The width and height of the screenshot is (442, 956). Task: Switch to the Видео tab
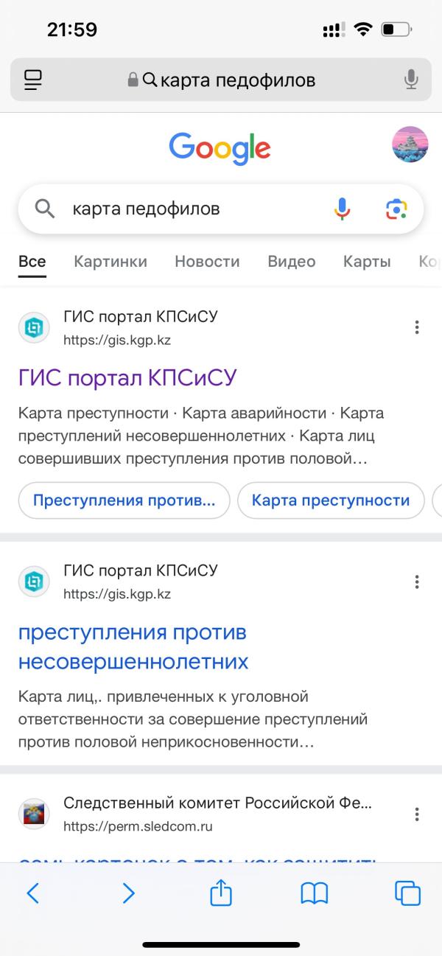pos(292,262)
